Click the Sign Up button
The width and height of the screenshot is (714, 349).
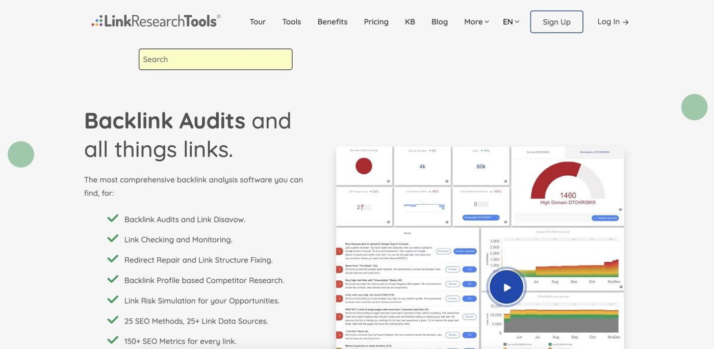[x=557, y=22]
